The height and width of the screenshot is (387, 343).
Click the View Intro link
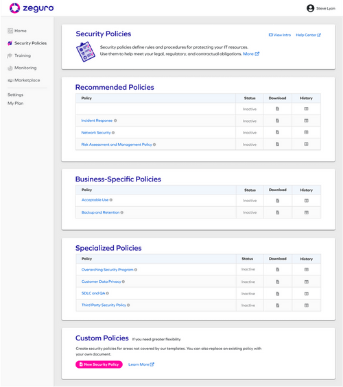pyautogui.click(x=280, y=35)
